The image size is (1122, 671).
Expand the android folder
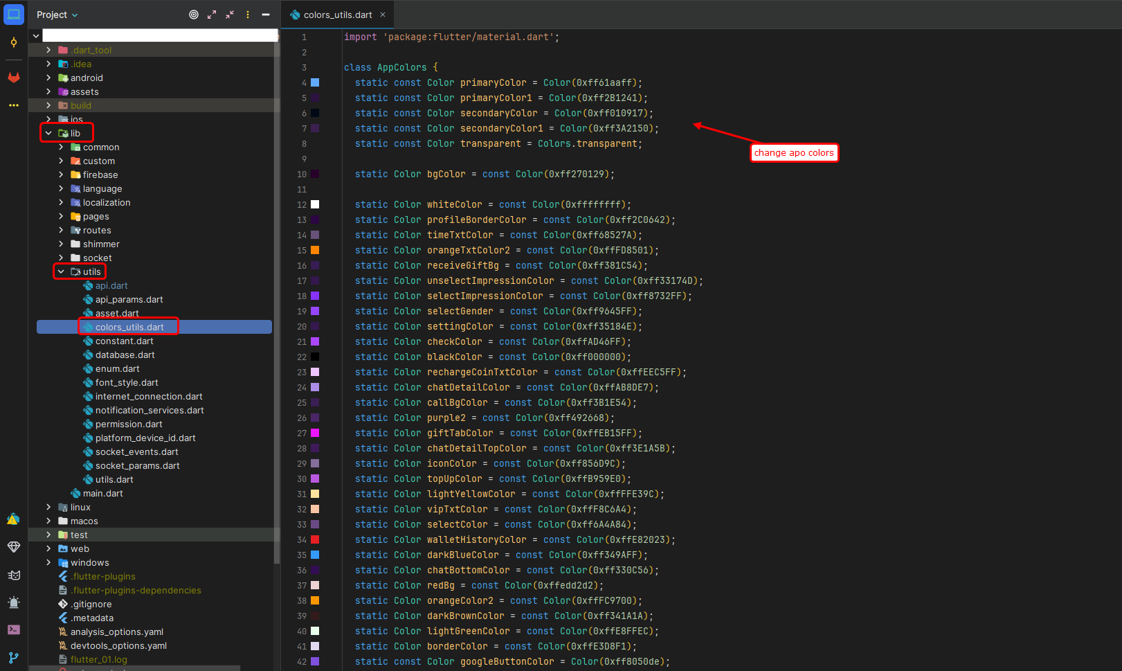tap(48, 78)
